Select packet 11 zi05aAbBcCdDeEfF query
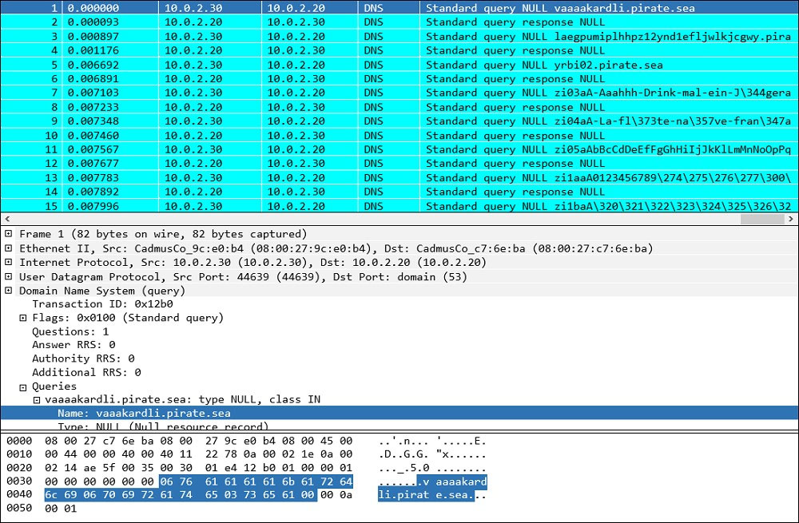Screen dimensions: 799x523 pyautogui.click(x=399, y=149)
